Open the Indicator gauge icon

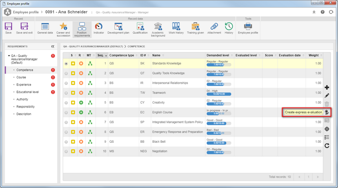click(x=99, y=27)
